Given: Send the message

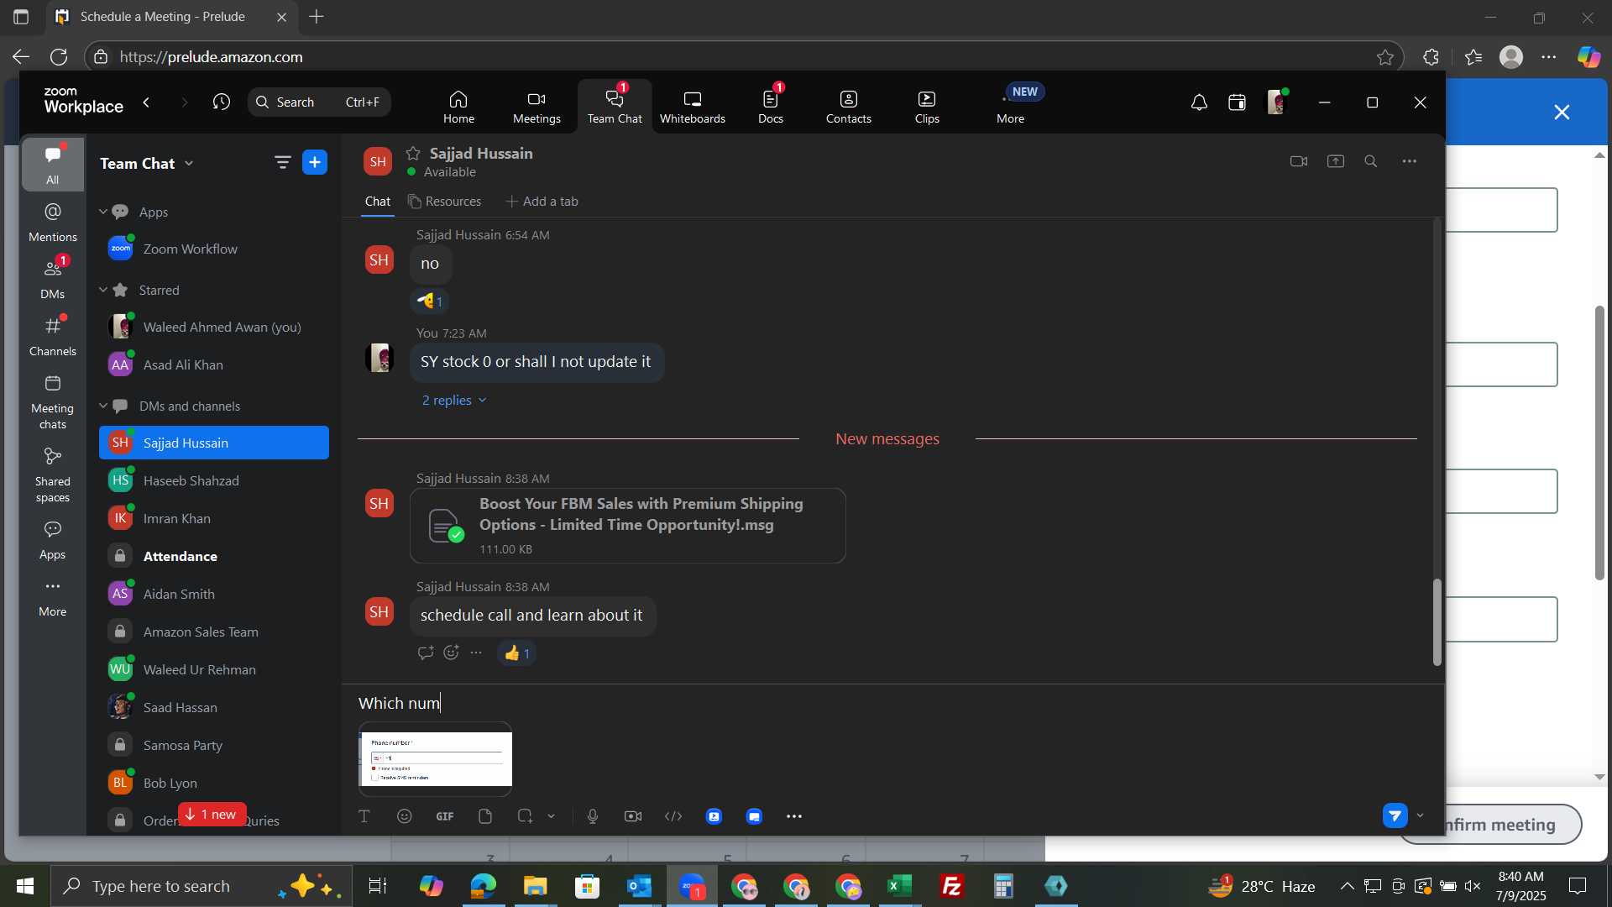Looking at the screenshot, I should (1395, 815).
